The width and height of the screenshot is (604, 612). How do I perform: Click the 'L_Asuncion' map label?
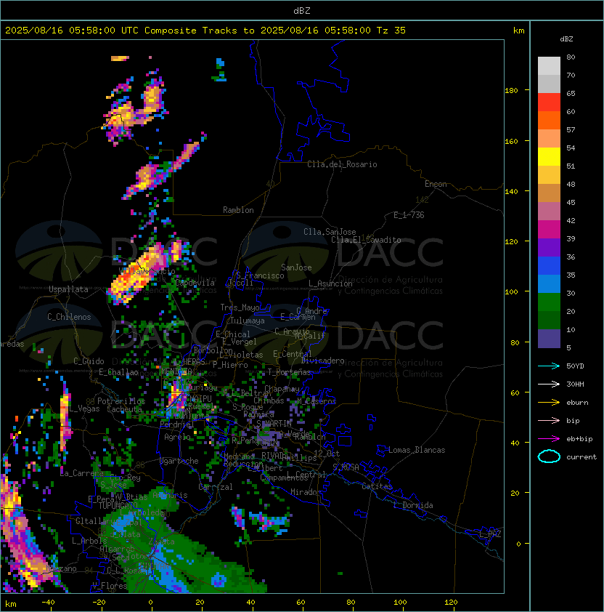330,283
